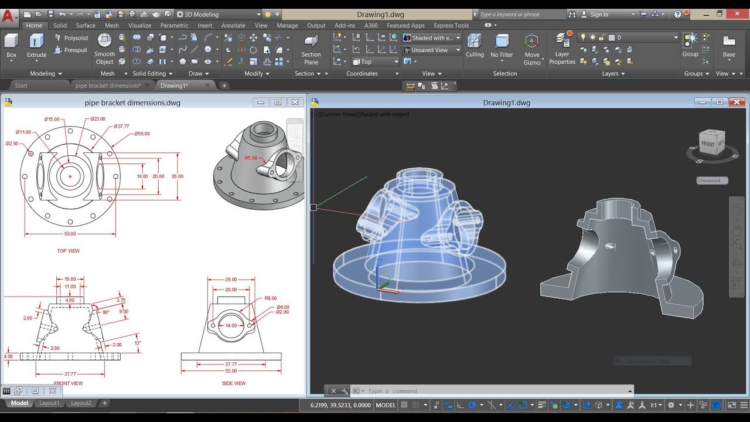Toggle polar tracking in status bar
750x422 pixels.
coord(472,405)
